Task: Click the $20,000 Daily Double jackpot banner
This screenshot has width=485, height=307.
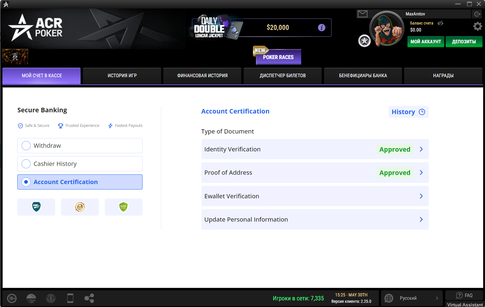Action: 262,28
